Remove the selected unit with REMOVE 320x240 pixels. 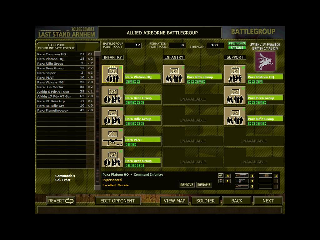(187, 185)
